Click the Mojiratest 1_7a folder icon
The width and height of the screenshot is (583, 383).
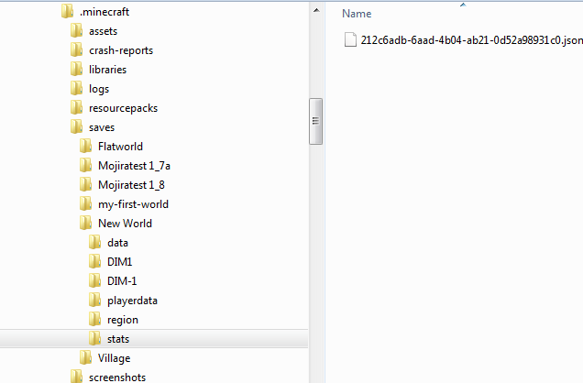[86, 165]
